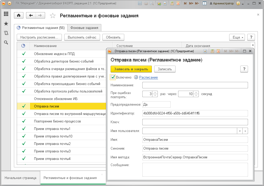
Task: Increase retry count spinner
Action: click(155, 92)
